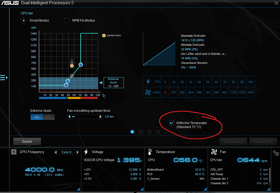Click the top fan curve point at 70°C
Screen dimensions: 280x193
(81, 65)
